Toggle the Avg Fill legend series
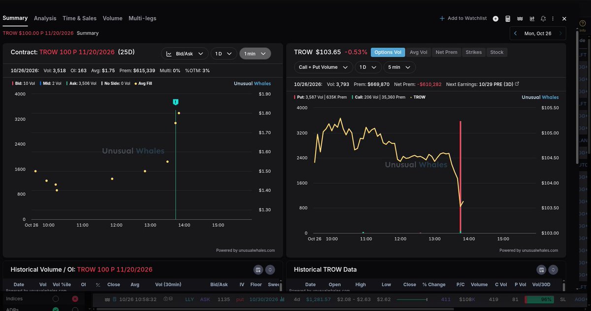This screenshot has width=591, height=311. point(143,83)
